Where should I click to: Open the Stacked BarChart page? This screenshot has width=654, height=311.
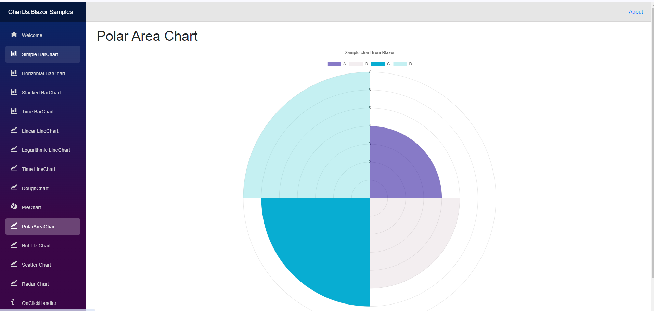pyautogui.click(x=41, y=93)
